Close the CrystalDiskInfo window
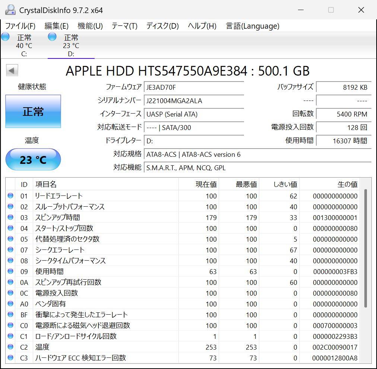 click(x=361, y=10)
